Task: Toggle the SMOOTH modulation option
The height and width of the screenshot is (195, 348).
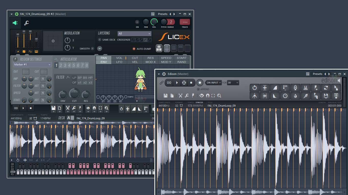Action: tap(92, 48)
